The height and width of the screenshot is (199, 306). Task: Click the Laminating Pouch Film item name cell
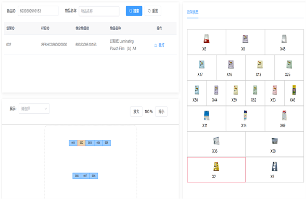tap(123, 45)
